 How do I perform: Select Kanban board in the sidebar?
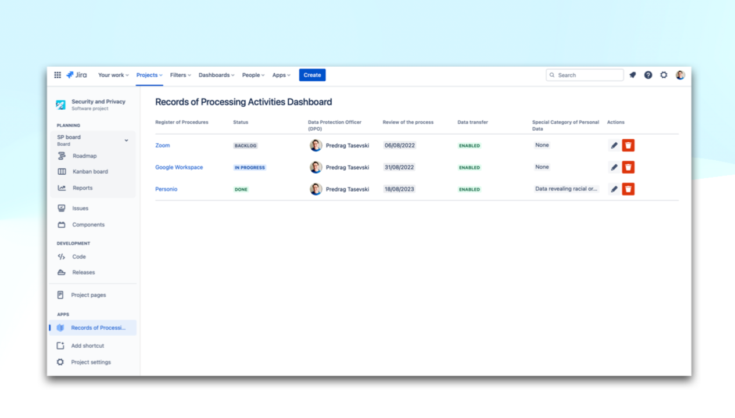coord(90,172)
